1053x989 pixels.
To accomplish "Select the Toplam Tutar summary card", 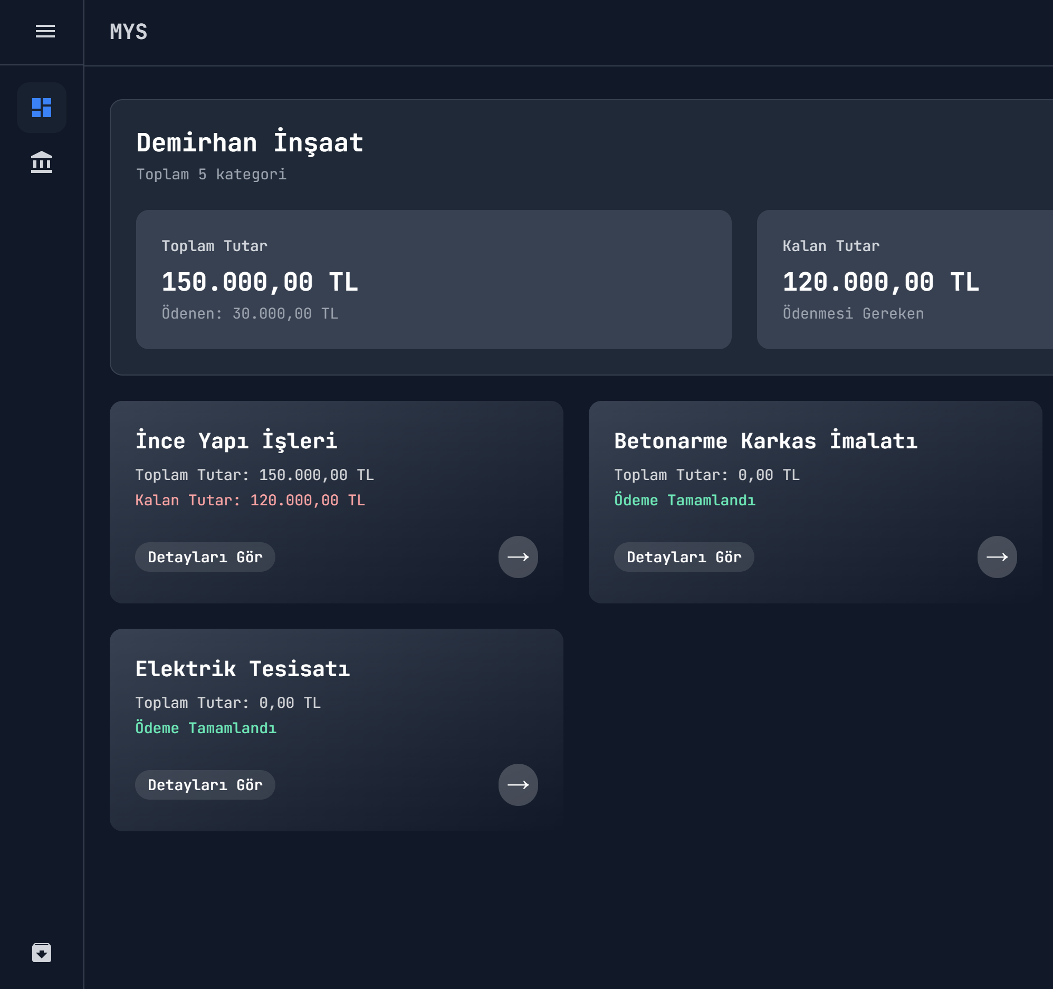I will point(433,279).
